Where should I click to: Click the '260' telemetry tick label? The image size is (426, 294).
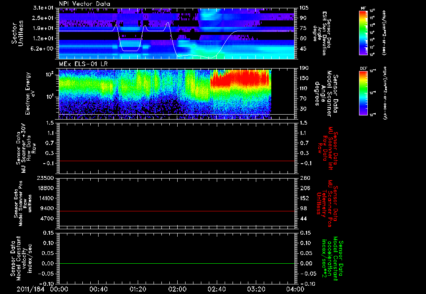click(x=304, y=178)
